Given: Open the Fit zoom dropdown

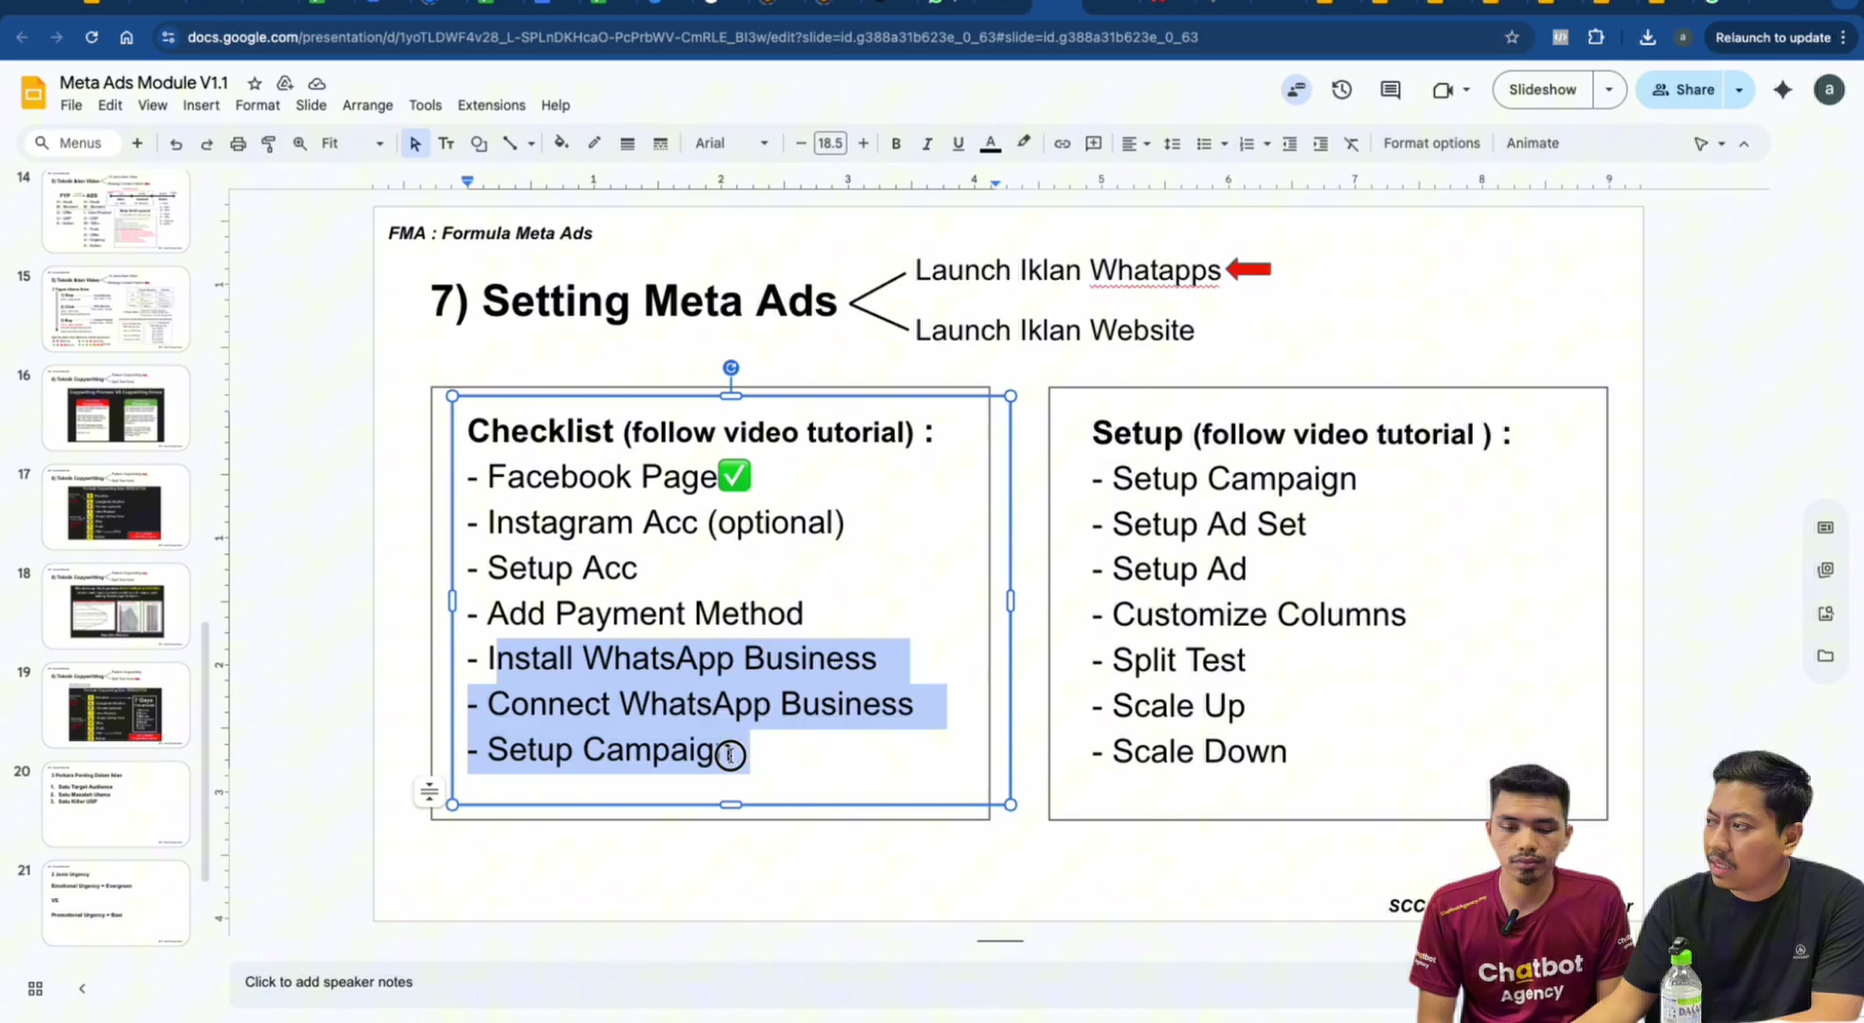Looking at the screenshot, I should (x=352, y=144).
